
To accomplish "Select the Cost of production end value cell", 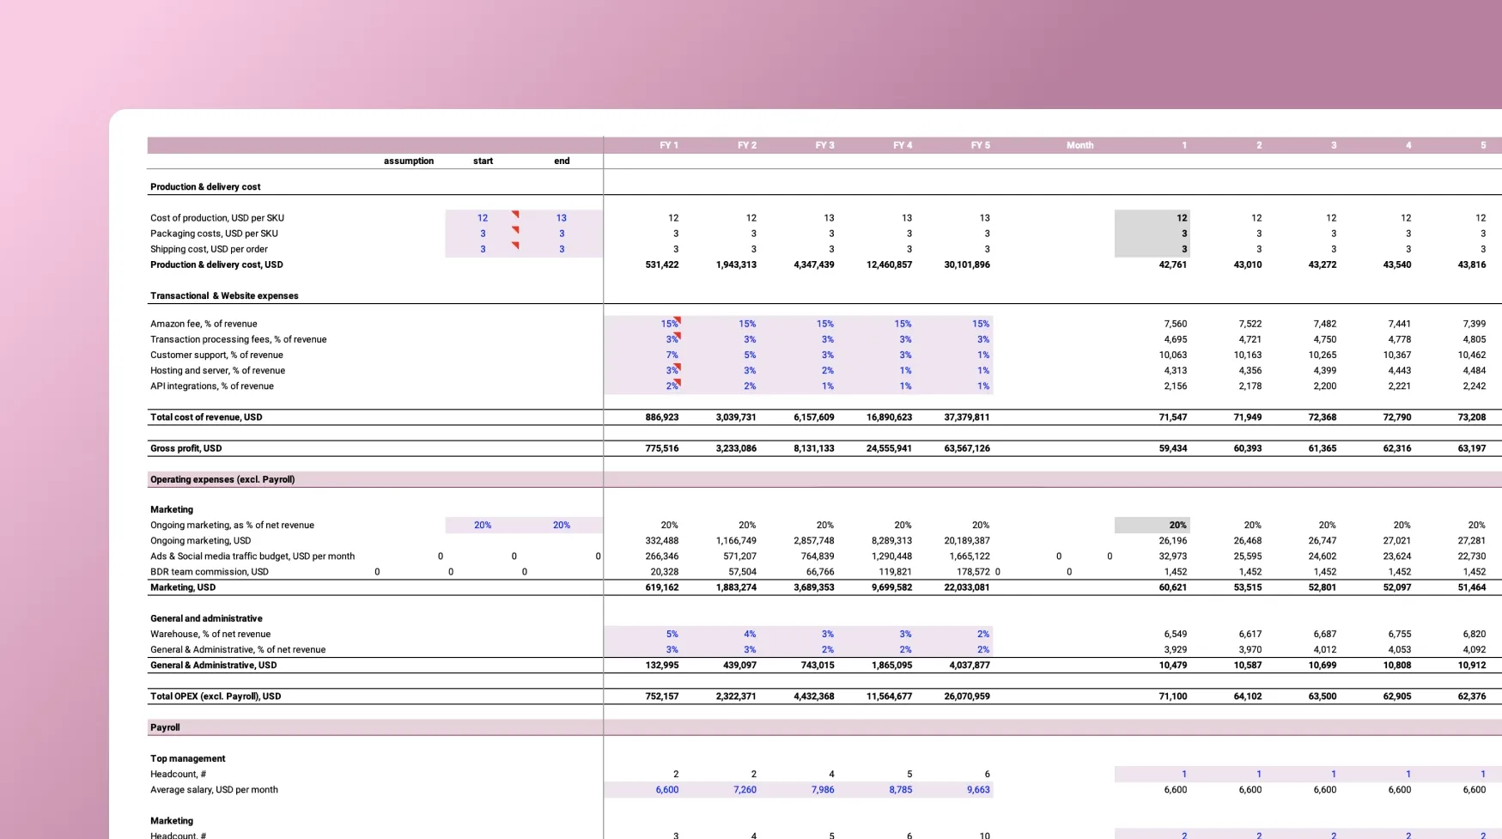I will click(561, 218).
